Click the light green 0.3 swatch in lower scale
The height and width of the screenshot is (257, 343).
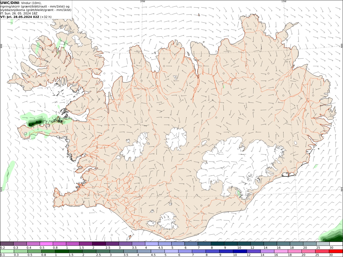[x=21, y=251]
